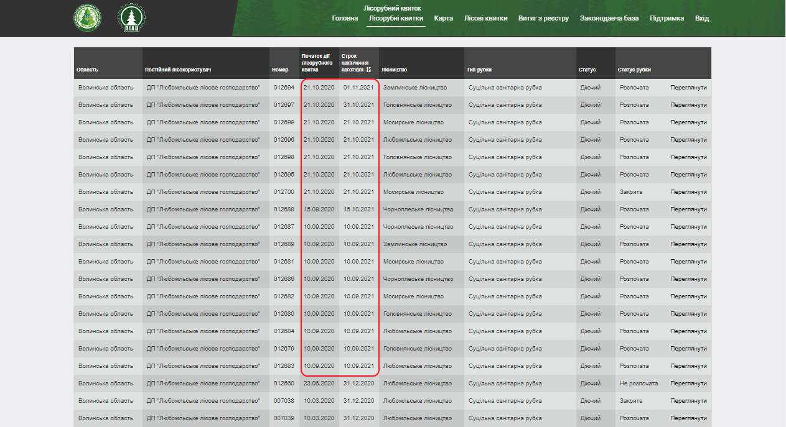The image size is (786, 427).
Task: Click Любомльське лісництво in row 012660
Action: (418, 383)
